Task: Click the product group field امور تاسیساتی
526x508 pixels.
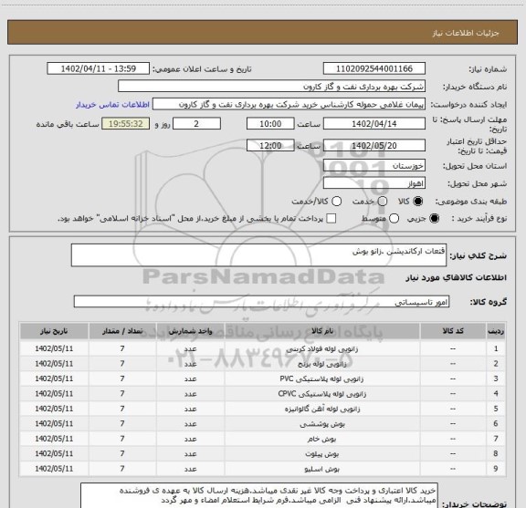Action: 262,302
